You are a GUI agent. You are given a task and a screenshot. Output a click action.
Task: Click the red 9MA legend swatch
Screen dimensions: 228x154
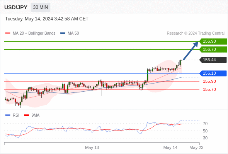pos(26,115)
